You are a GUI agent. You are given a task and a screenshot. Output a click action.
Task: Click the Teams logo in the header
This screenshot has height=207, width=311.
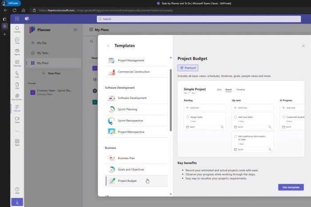(27, 19)
